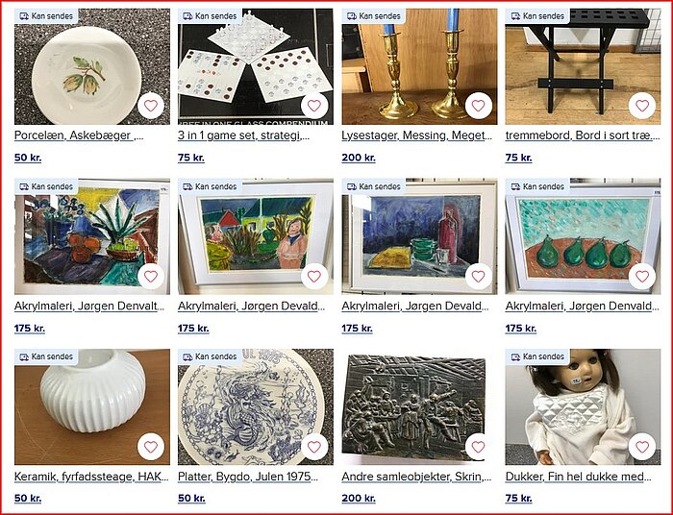Screen dimensions: 673x515
Task: Favorite the Andre samleobjekter Skrin listing
Action: point(478,447)
